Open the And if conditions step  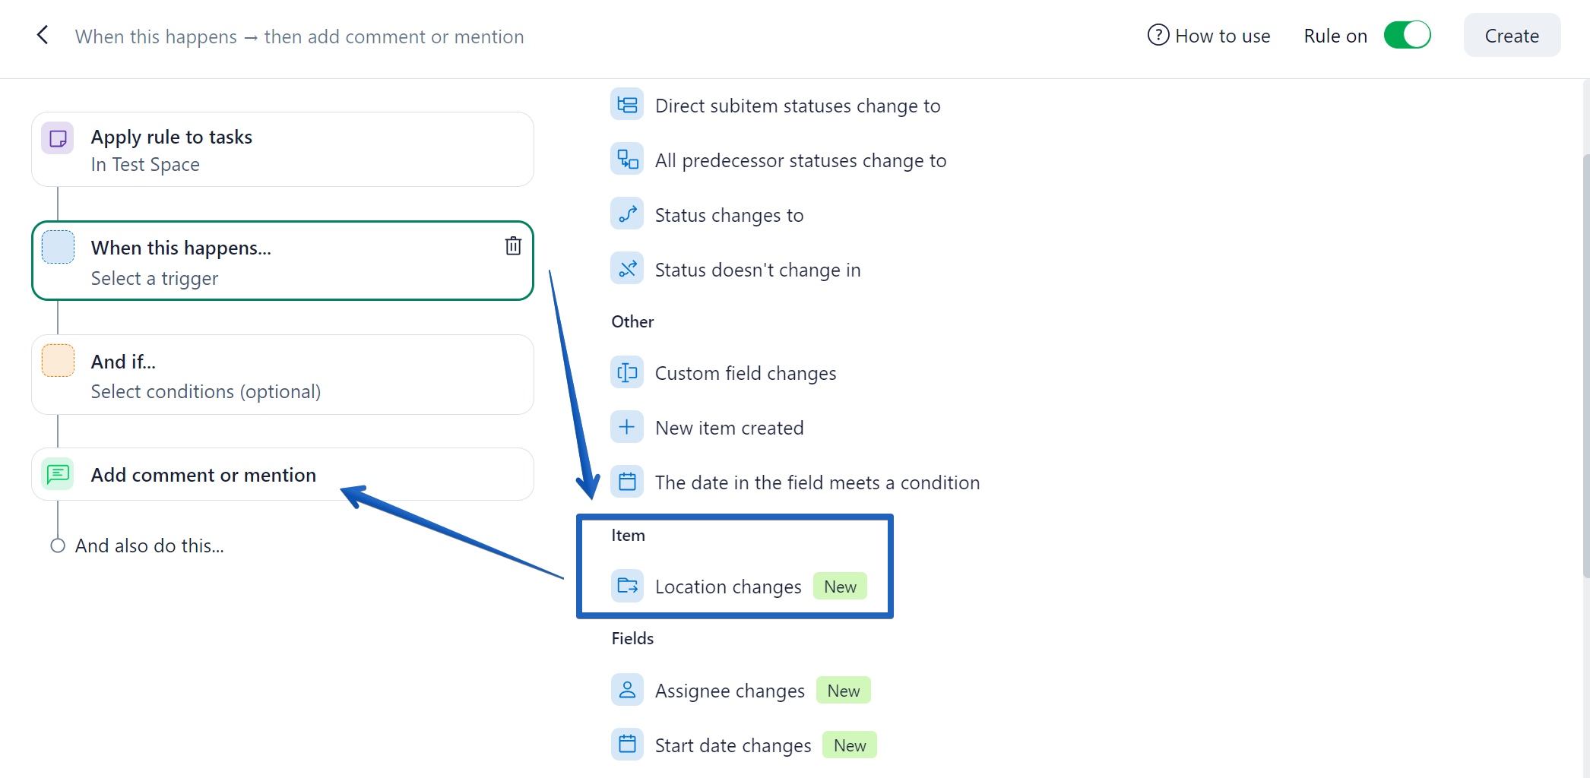[x=282, y=375]
